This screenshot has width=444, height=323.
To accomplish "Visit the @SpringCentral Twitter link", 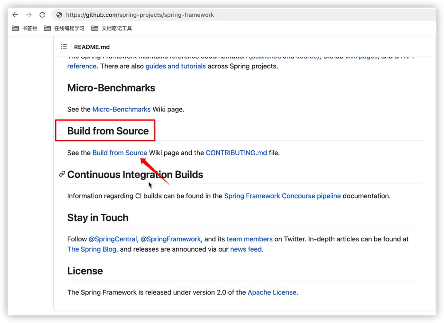I will (x=113, y=239).
